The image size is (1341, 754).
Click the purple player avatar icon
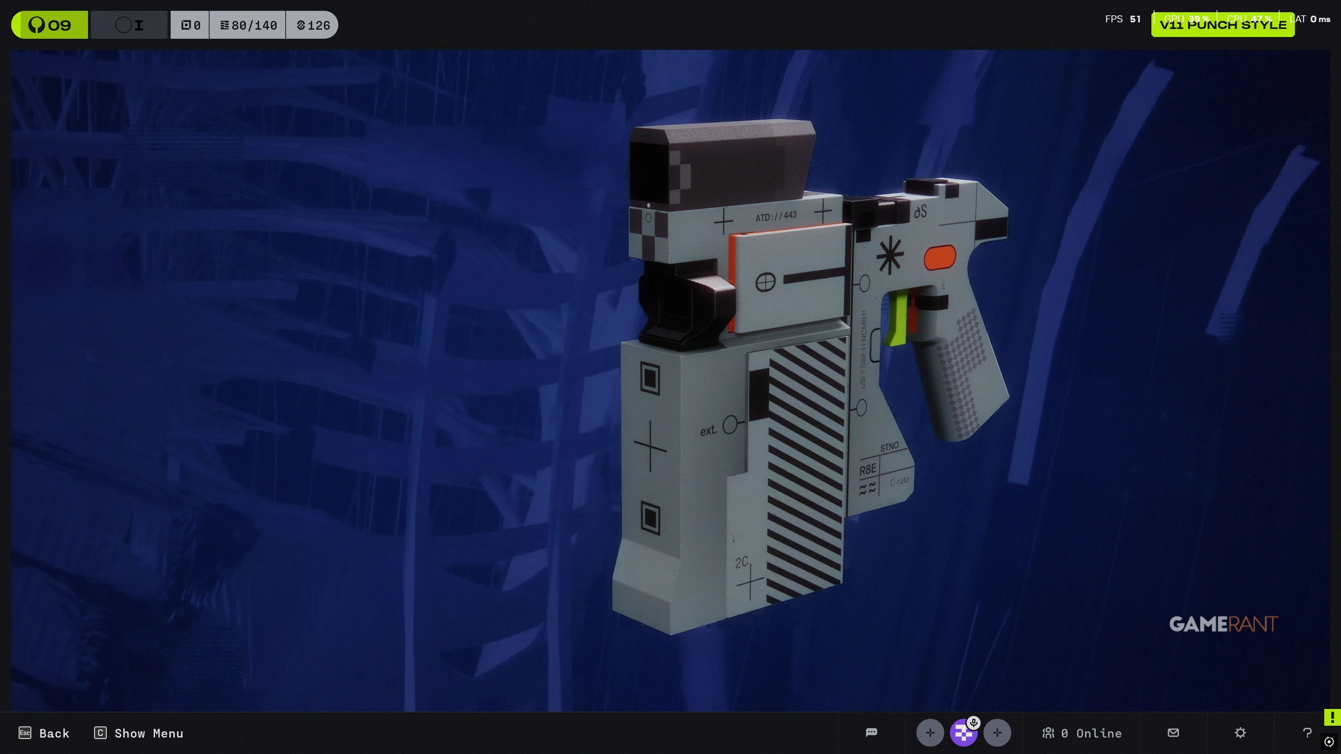coord(962,734)
